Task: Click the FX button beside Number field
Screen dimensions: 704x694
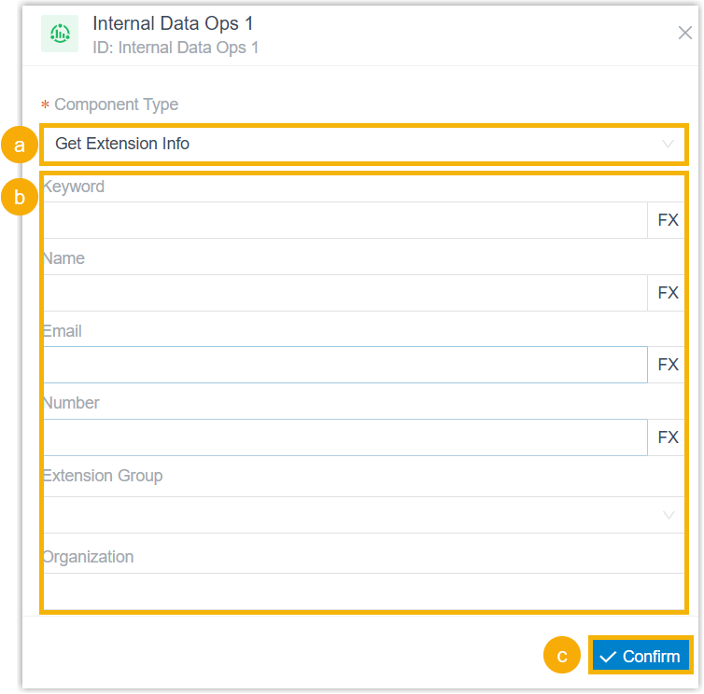Action: [668, 437]
